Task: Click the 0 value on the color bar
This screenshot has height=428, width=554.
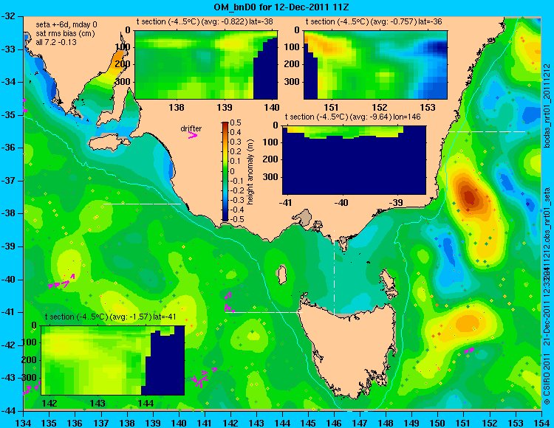Action: pos(232,171)
